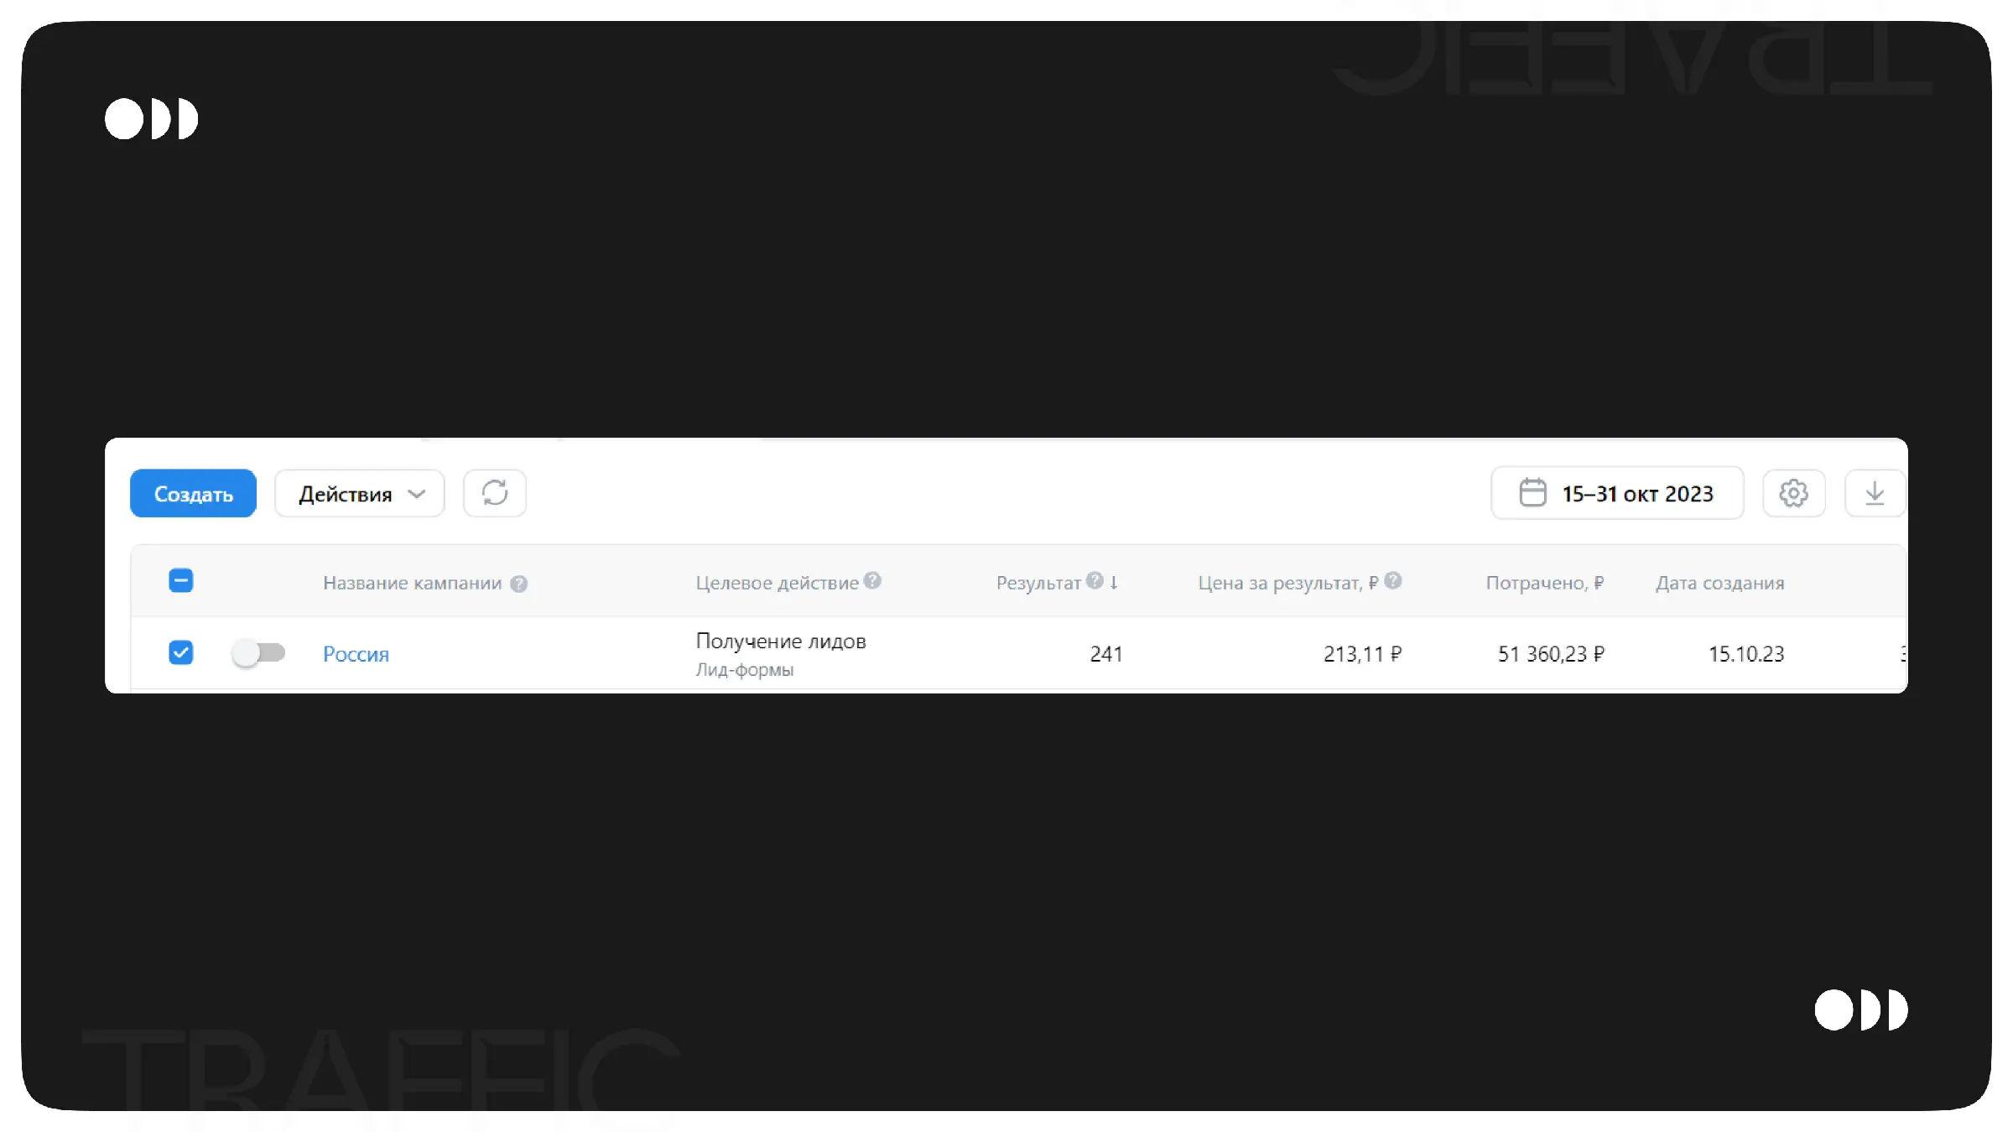This screenshot has width=2013, height=1132.
Task: Click the Название кампании column header
Action: click(x=412, y=583)
